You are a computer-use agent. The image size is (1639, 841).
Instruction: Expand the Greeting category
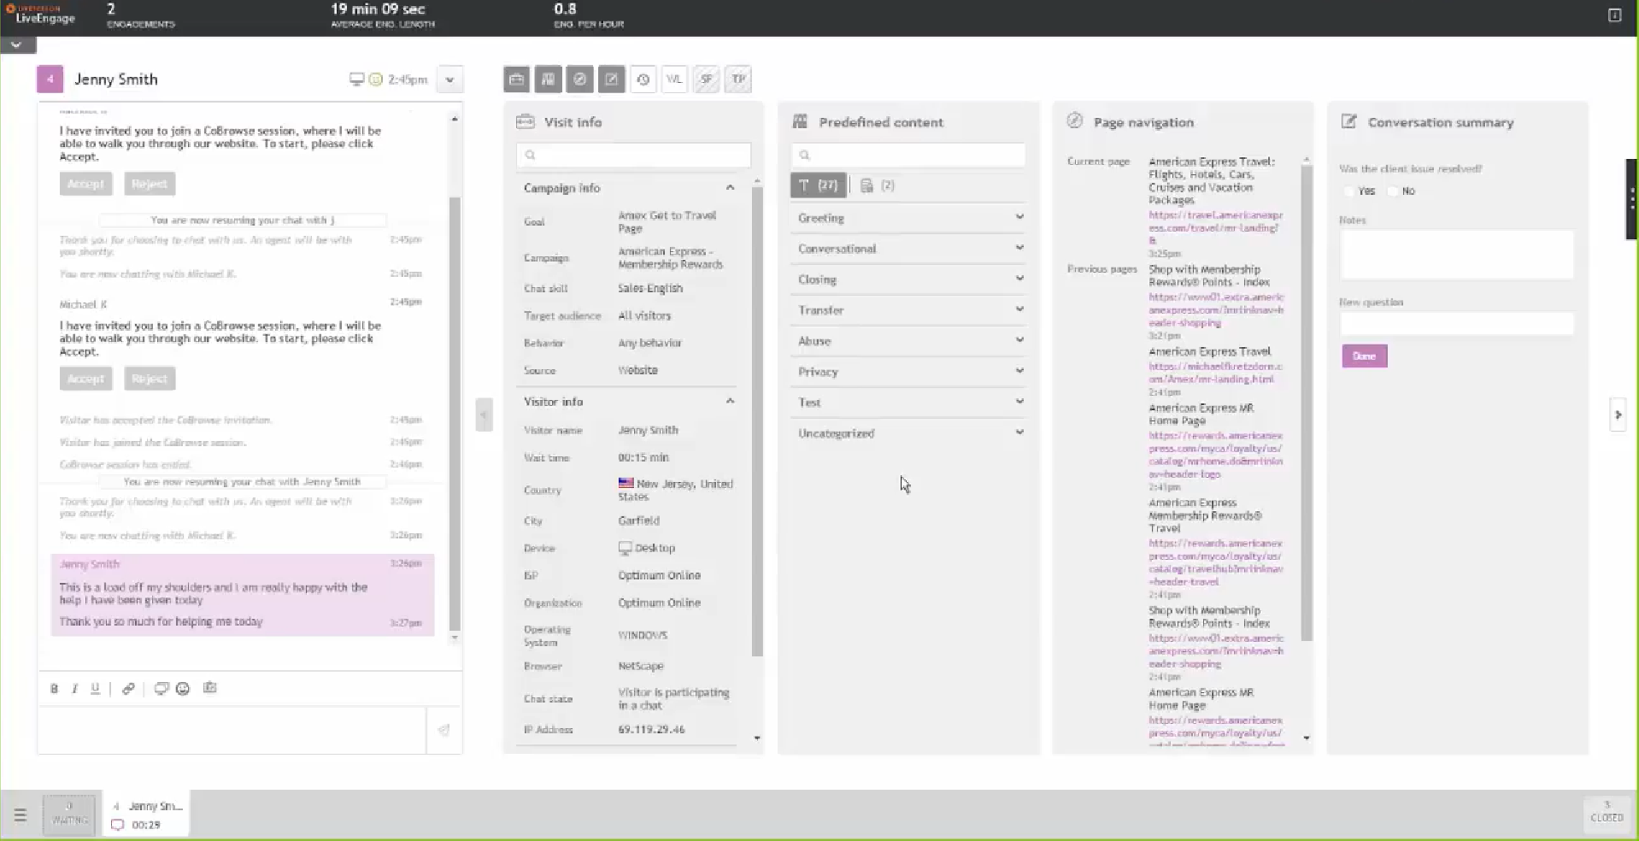pos(909,218)
